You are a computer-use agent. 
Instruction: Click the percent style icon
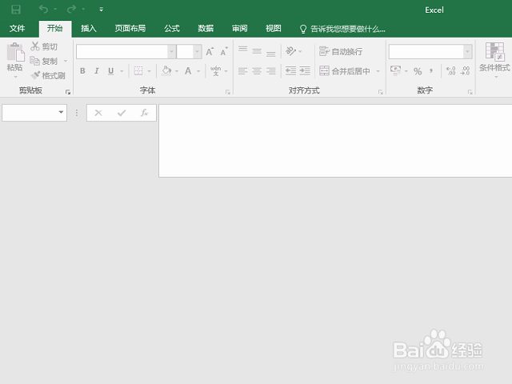pos(418,71)
